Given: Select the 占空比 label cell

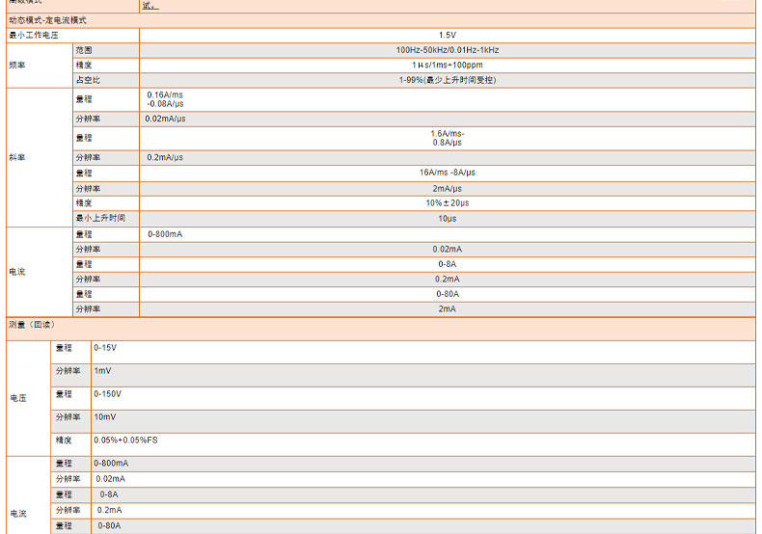Looking at the screenshot, I should coord(88,80).
